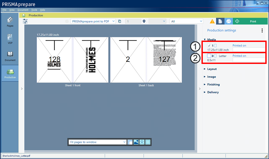Click the copies icon beside printer dropdown
This screenshot has height=159, width=269.
(120, 21)
